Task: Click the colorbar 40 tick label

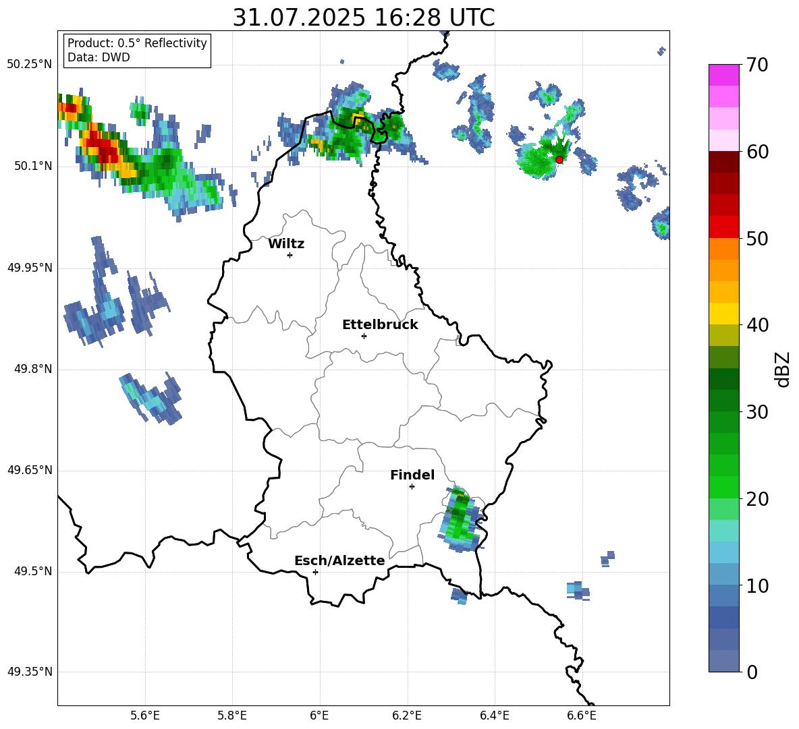Action: [757, 325]
